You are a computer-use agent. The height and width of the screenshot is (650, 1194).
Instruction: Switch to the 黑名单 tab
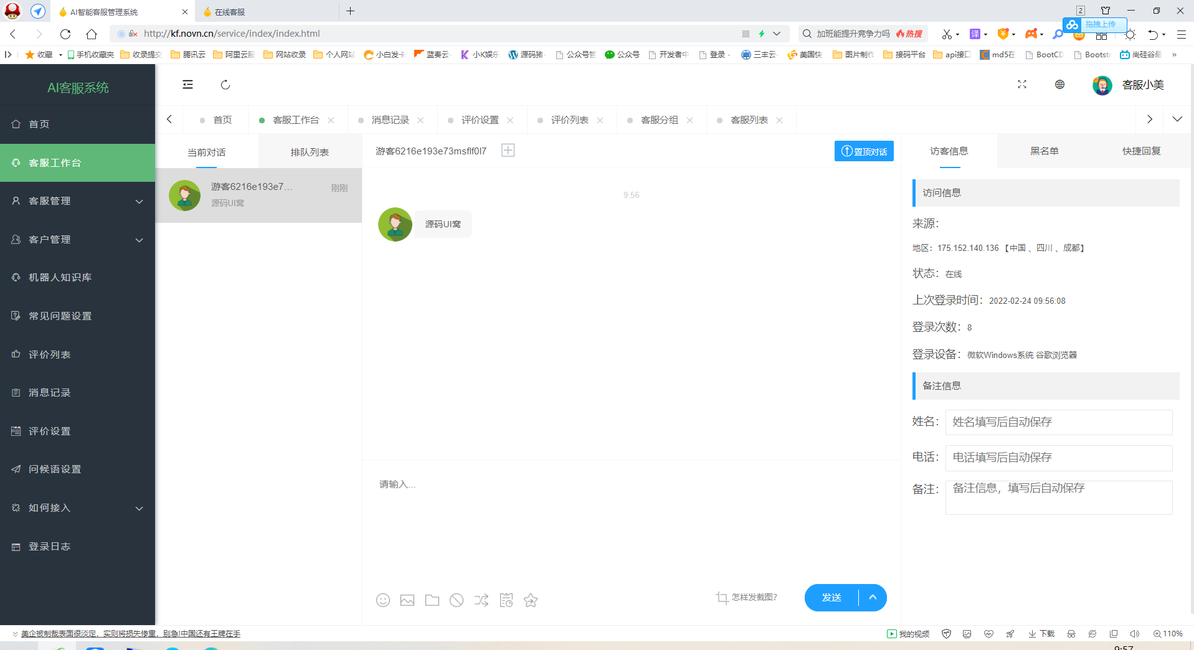(x=1044, y=151)
